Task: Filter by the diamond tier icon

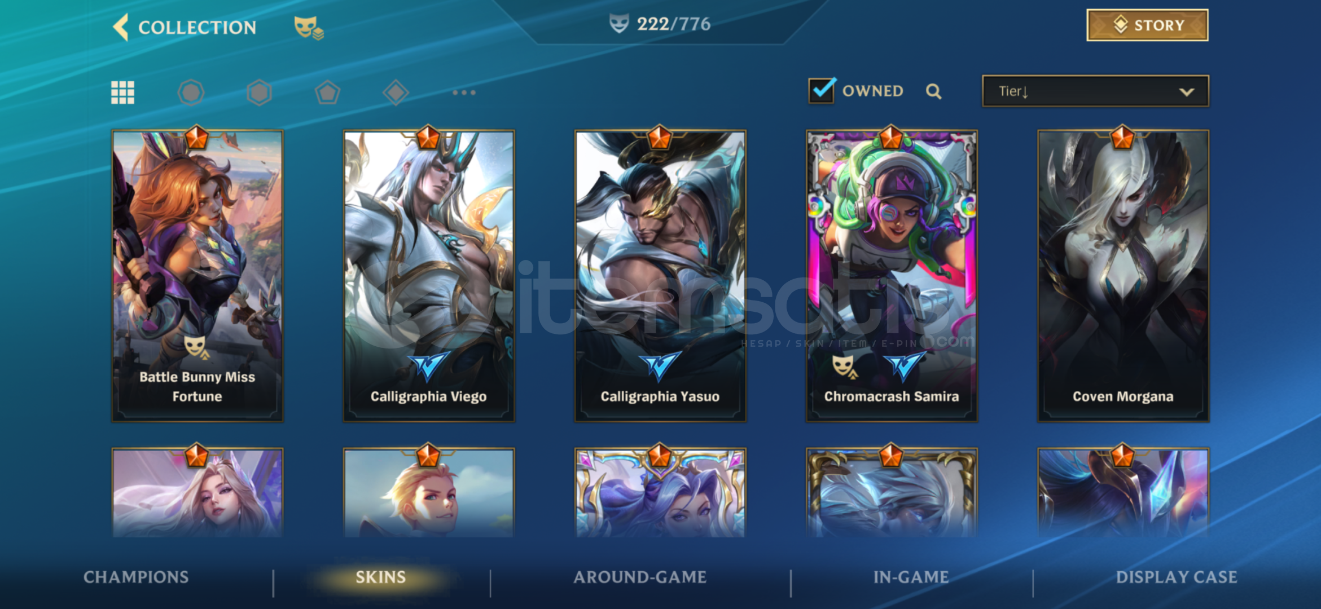Action: click(x=396, y=92)
